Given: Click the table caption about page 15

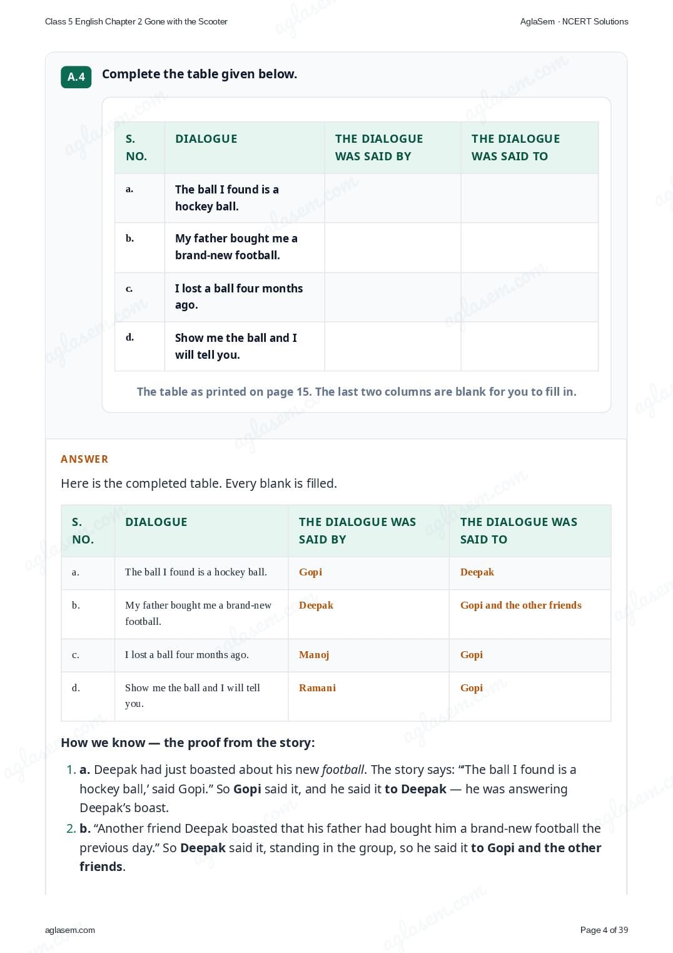Looking at the screenshot, I should pyautogui.click(x=357, y=391).
